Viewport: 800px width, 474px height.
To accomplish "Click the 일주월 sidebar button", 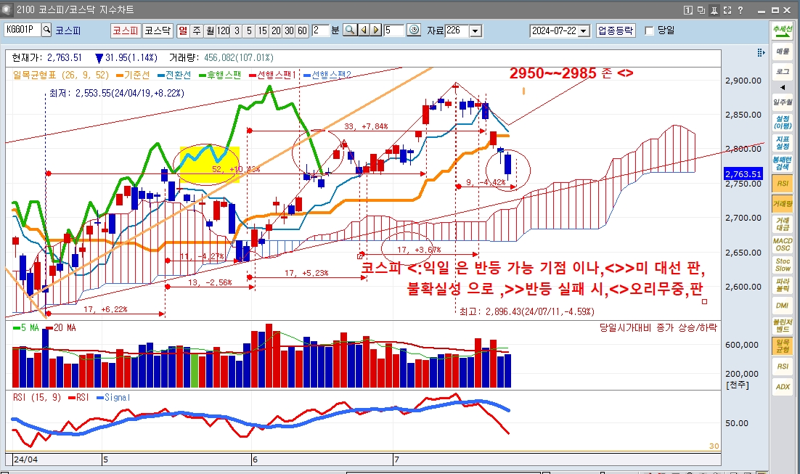I will click(782, 102).
